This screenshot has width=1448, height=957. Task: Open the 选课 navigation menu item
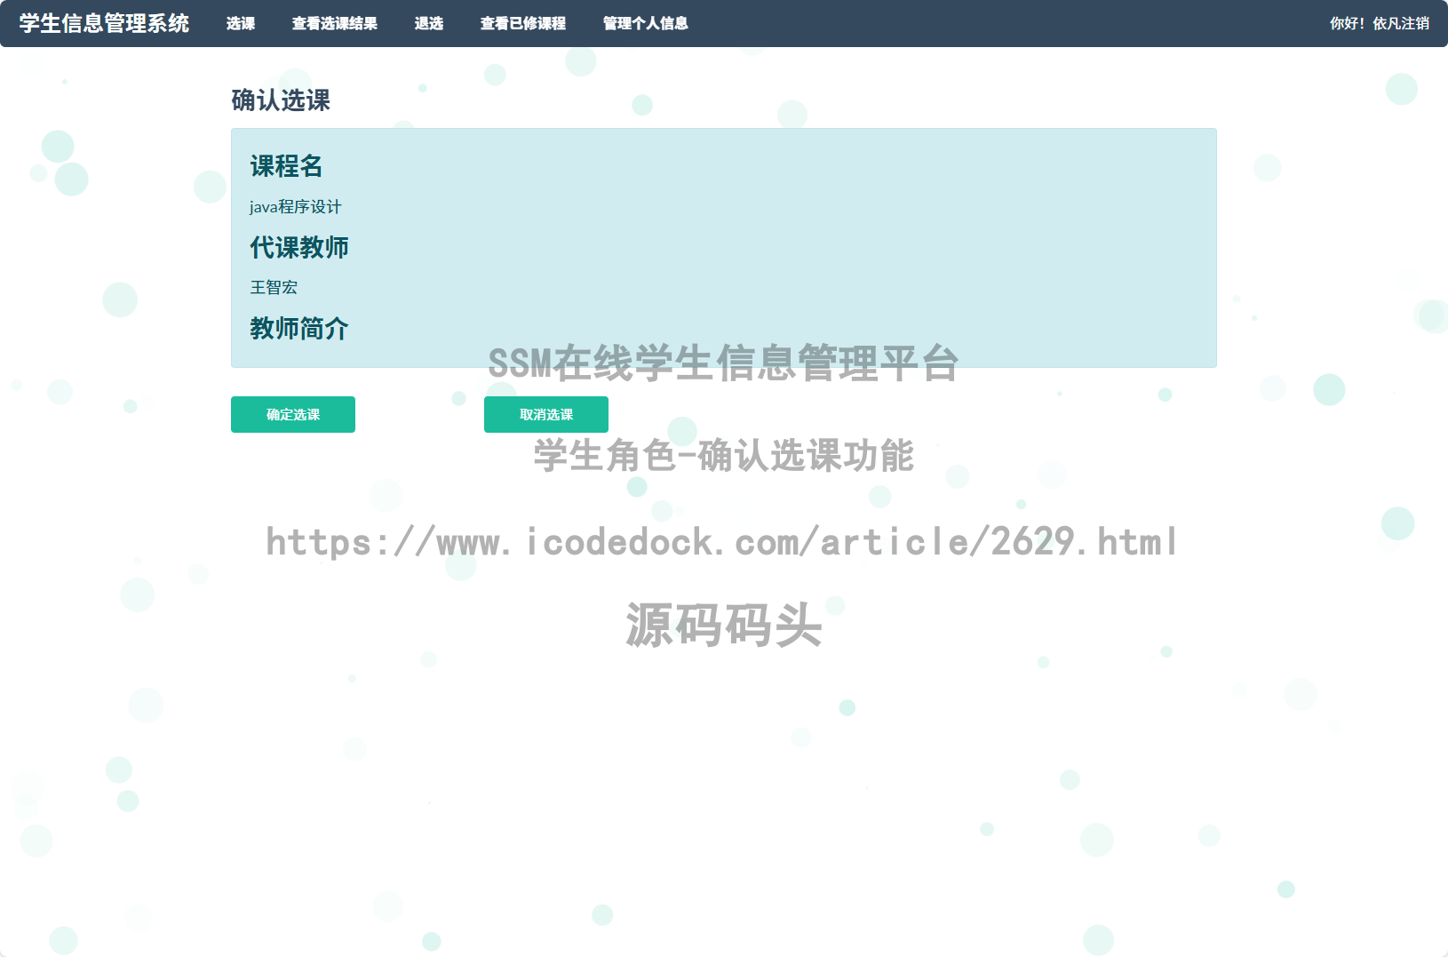pos(240,24)
